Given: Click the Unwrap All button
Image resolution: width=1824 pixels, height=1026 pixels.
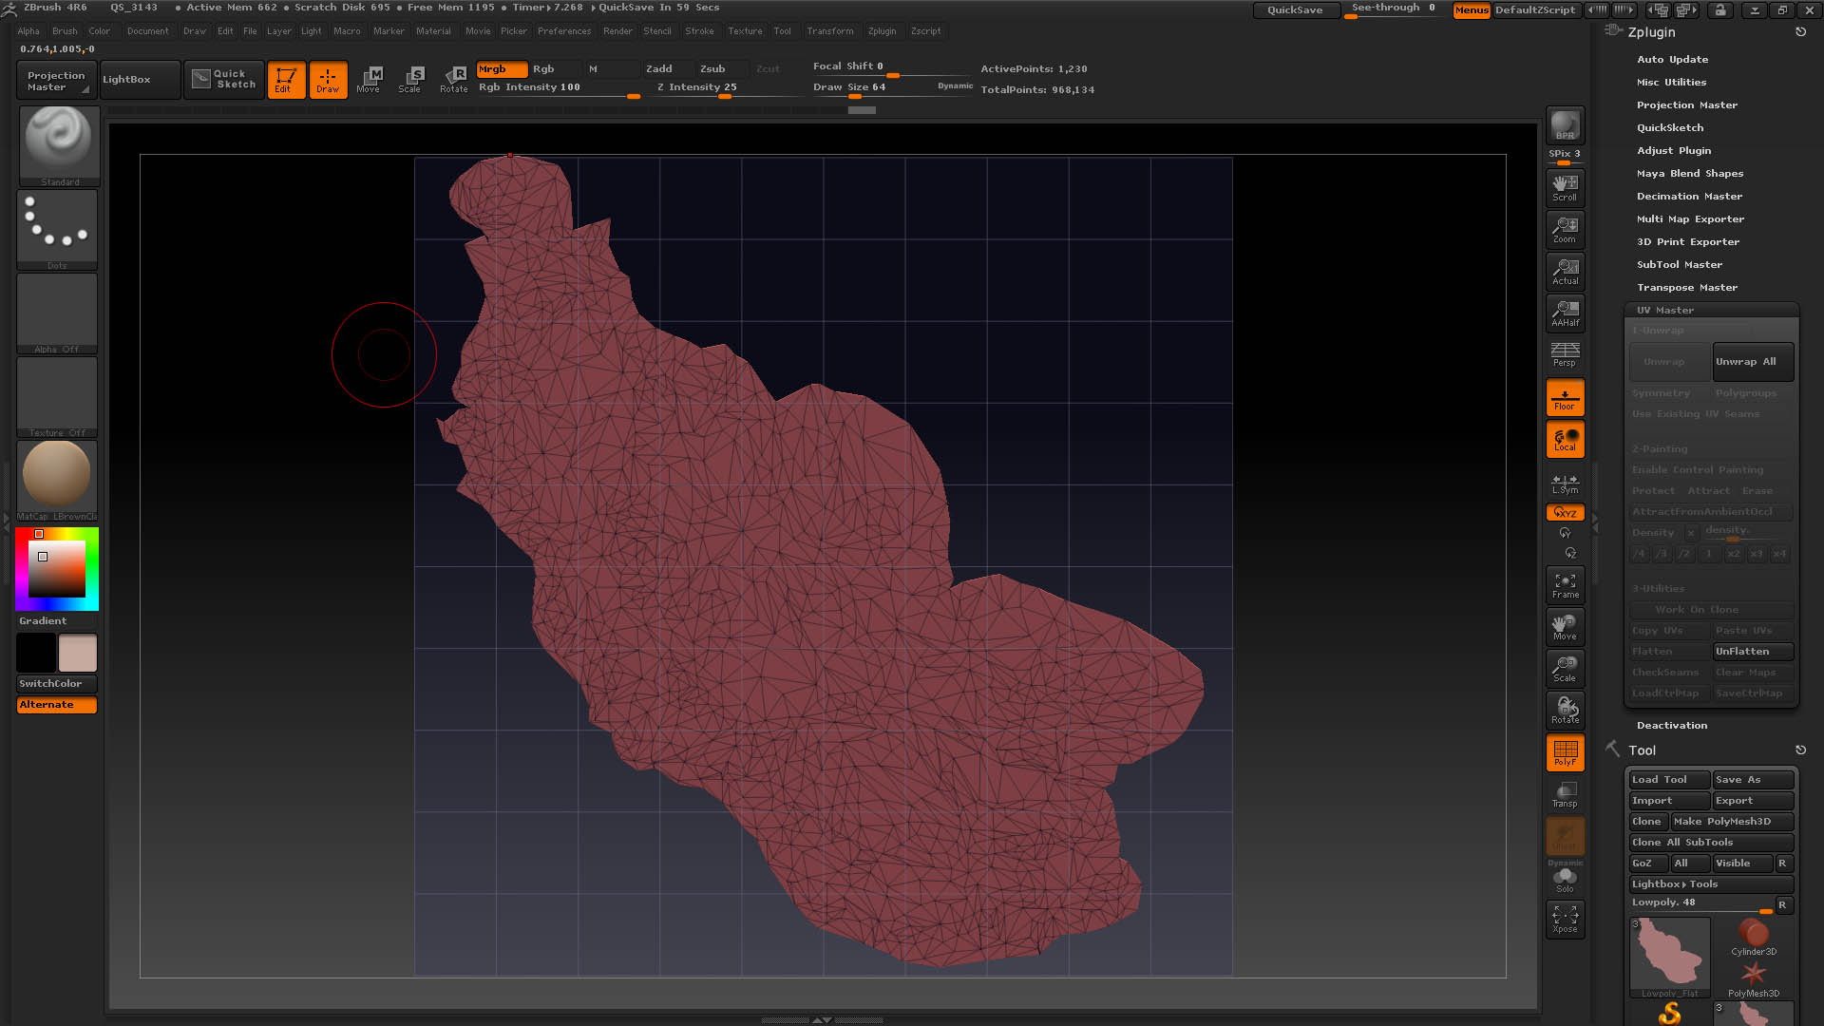Looking at the screenshot, I should click(x=1753, y=362).
